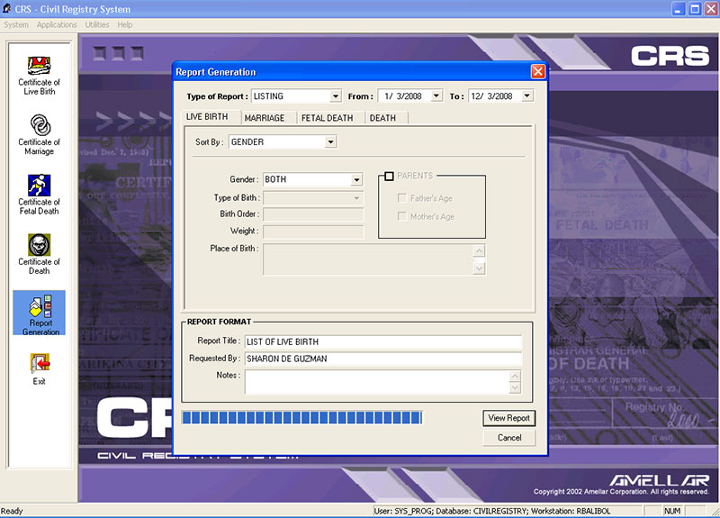
Task: Toggle the PARENTS checkbox
Action: [389, 176]
